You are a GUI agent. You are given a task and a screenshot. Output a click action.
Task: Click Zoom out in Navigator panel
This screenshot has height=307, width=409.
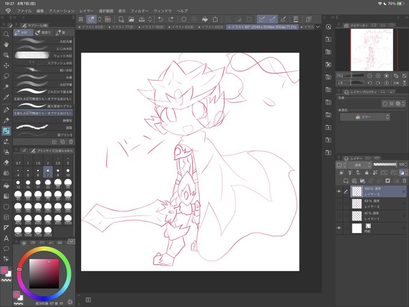pos(370,76)
